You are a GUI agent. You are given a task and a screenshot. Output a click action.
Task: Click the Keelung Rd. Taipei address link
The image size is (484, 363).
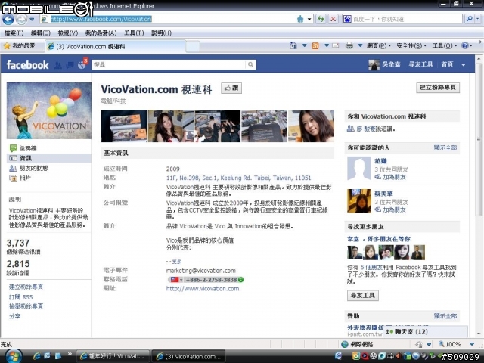pos(239,178)
